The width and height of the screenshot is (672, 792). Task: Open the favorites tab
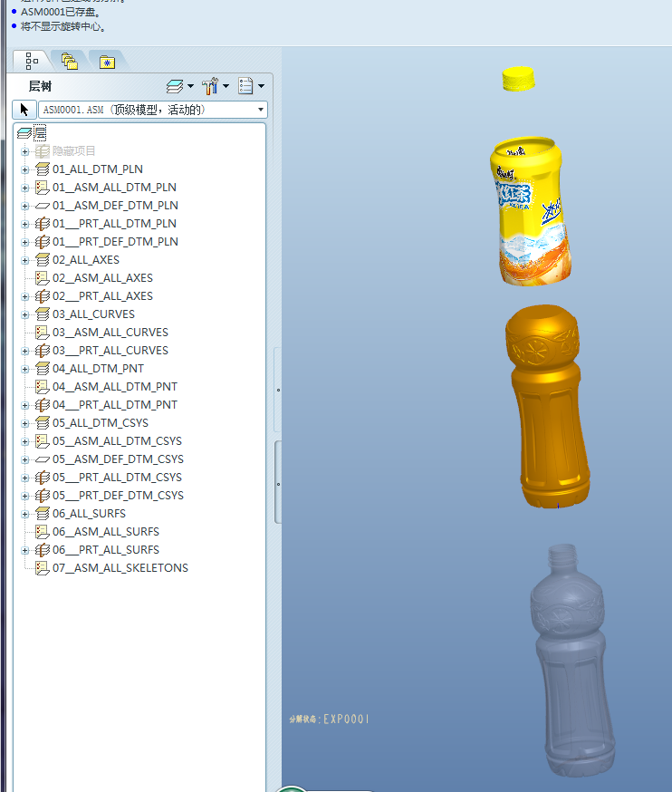pyautogui.click(x=107, y=63)
